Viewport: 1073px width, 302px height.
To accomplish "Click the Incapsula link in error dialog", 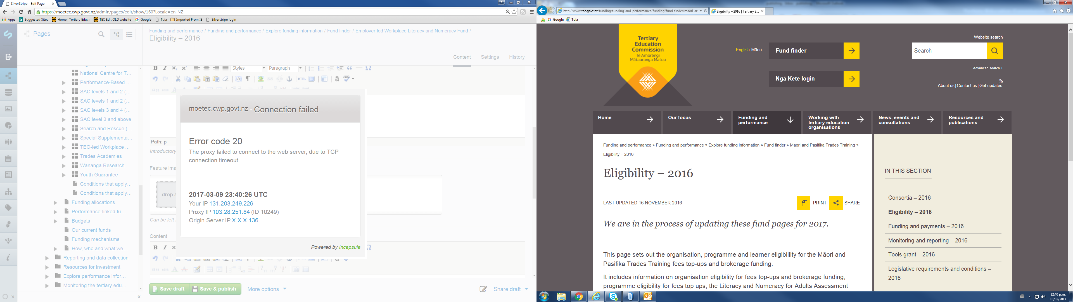I will point(350,247).
